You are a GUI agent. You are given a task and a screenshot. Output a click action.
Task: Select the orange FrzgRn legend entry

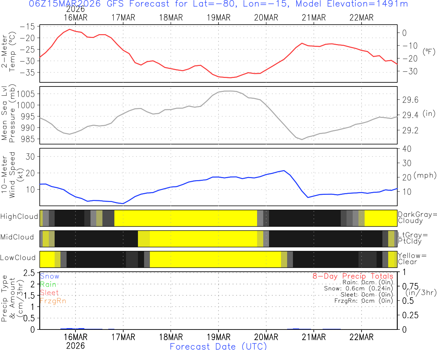(53, 301)
